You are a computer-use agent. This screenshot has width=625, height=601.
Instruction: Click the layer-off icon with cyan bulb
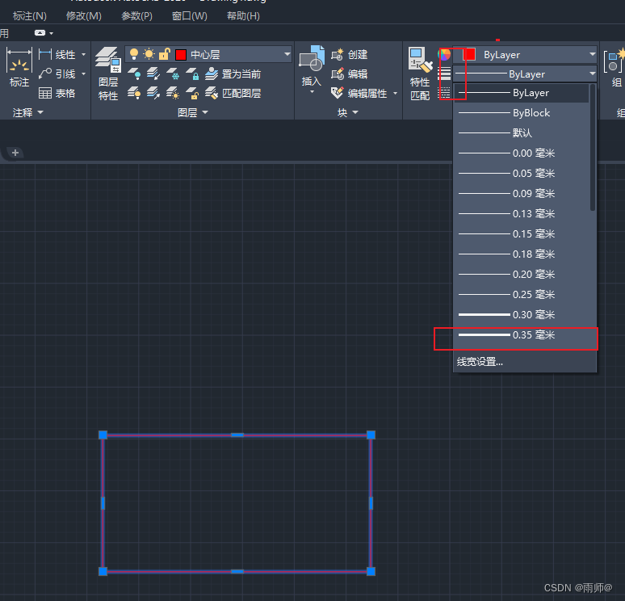134,74
